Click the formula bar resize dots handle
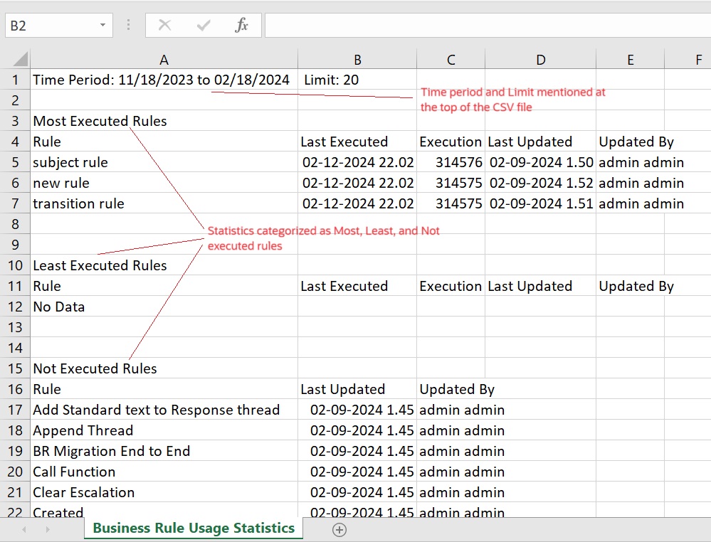Image resolution: width=711 pixels, height=542 pixels. 129,26
